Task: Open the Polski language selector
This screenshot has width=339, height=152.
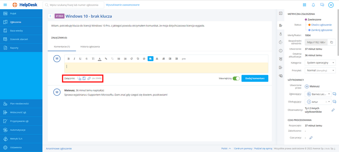Action: [x=226, y=148]
